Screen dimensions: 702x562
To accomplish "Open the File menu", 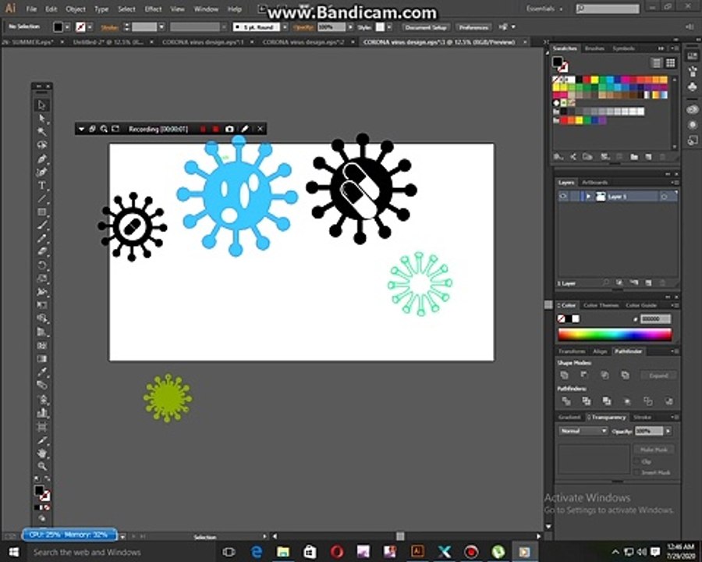I will tap(31, 9).
